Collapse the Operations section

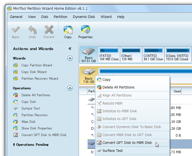click(x=70, y=88)
